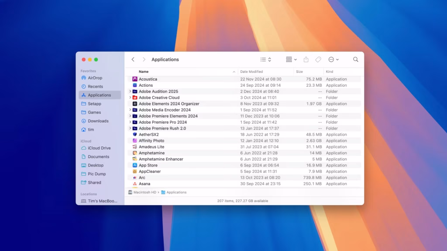Click the Share icon in the toolbar
This screenshot has height=251, width=447.
[x=306, y=59]
